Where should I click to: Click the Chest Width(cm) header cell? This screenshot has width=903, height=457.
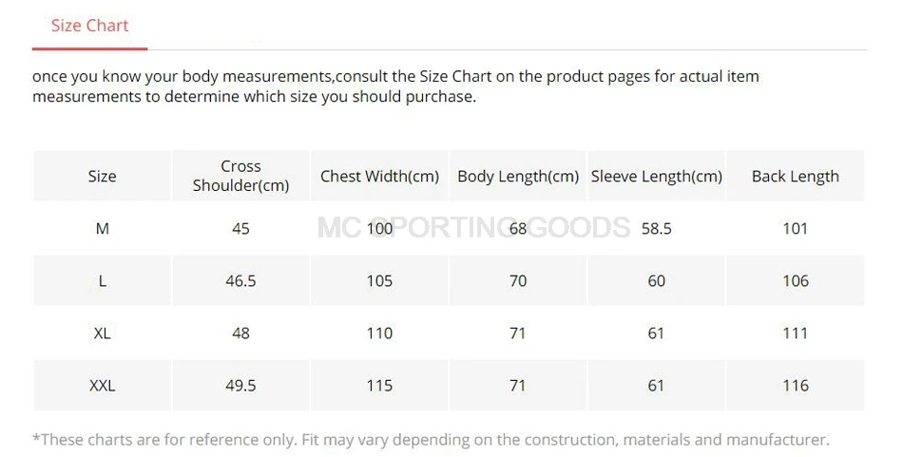pyautogui.click(x=379, y=176)
